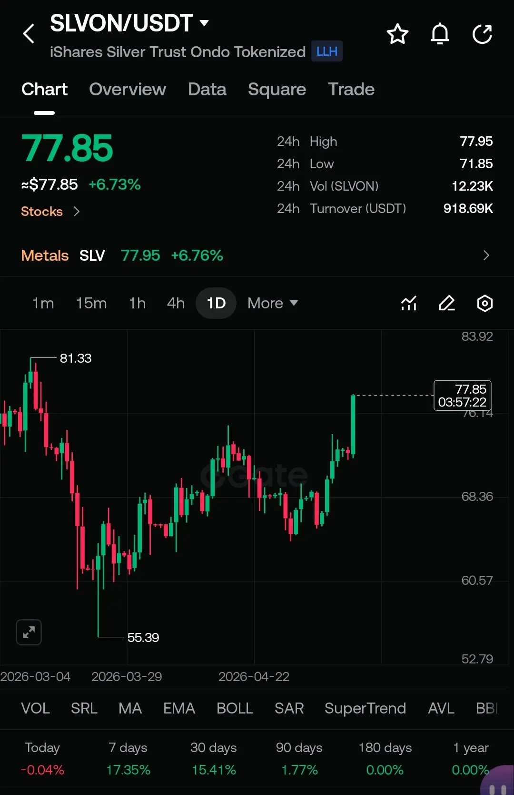Switch to the Chart tab
The width and height of the screenshot is (514, 795).
coord(44,89)
